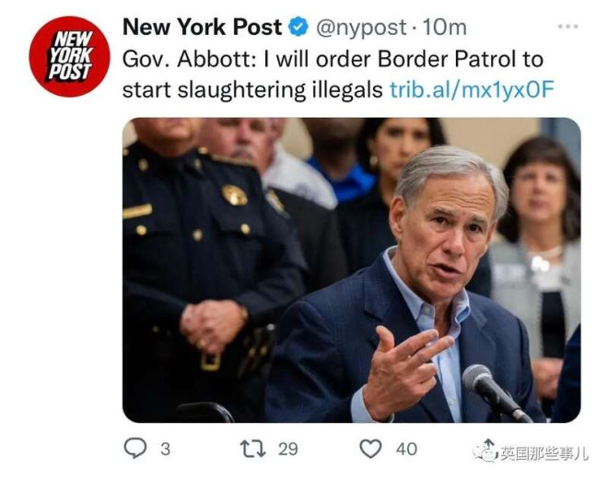Click the 10m timestamp

pos(444,28)
